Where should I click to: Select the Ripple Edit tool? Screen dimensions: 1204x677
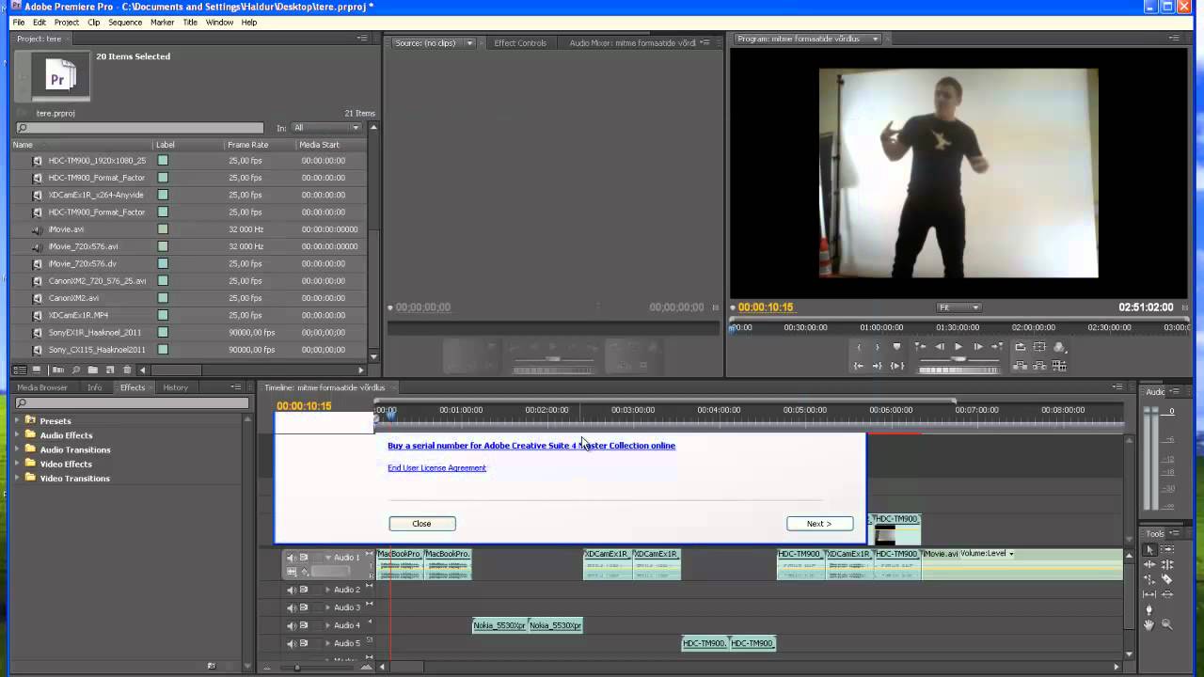point(1149,564)
